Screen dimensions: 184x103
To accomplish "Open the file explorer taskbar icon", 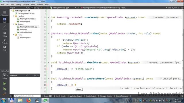I will (20, 100).
